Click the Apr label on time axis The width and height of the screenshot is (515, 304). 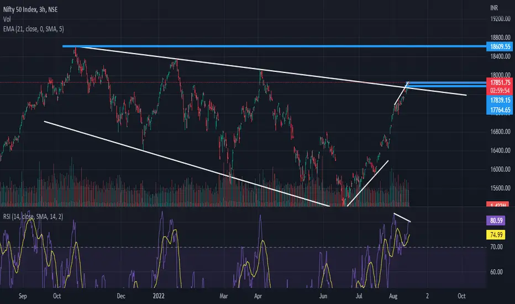point(258,296)
